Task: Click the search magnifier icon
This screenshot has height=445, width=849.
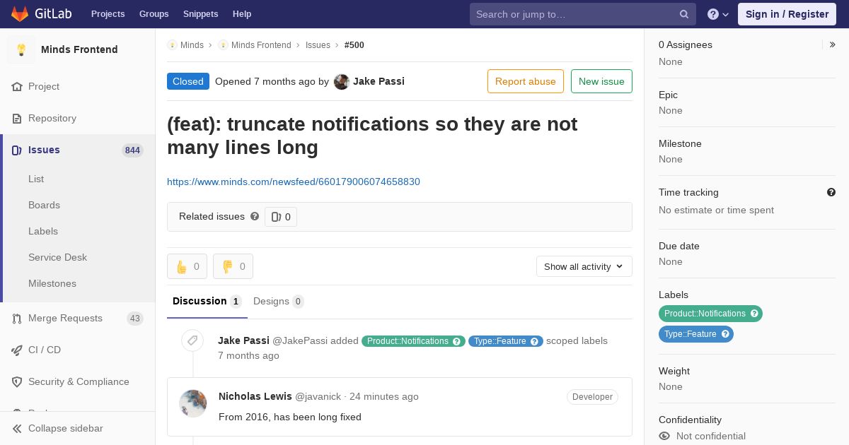Action: [x=684, y=14]
